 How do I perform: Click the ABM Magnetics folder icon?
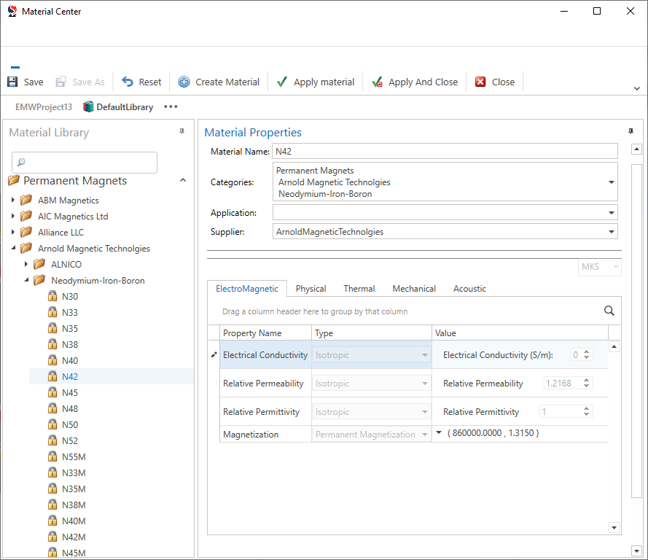tap(26, 200)
